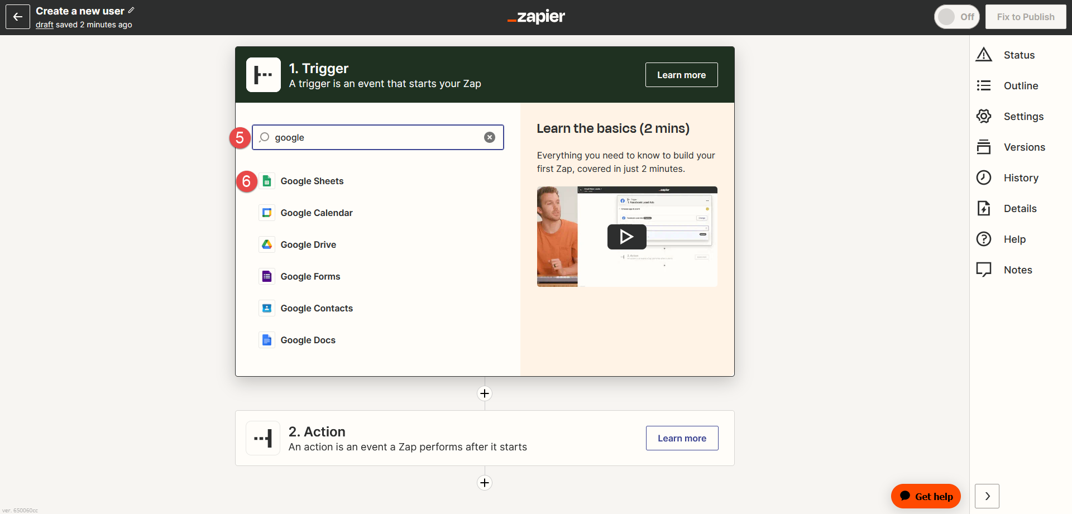The image size is (1072, 514).
Task: Select Google Contacts text result
Action: click(317, 308)
